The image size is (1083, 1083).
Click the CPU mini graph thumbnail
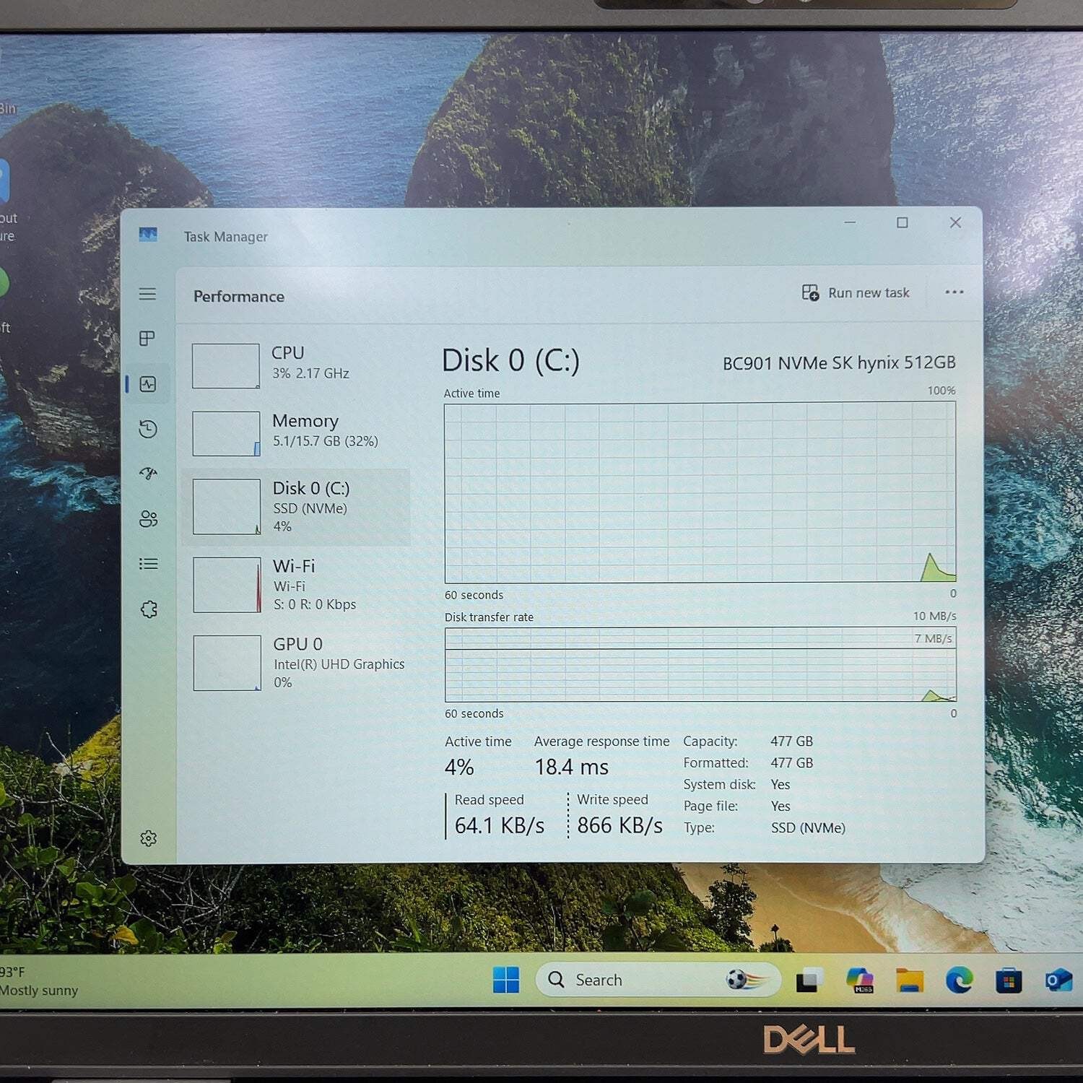[226, 366]
